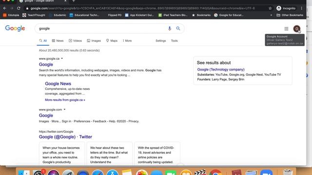This screenshot has width=312, height=175.
Task: Switch to Images results tab
Action: pyautogui.click(x=94, y=41)
